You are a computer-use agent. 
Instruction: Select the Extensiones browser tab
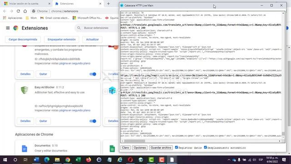[78, 4]
